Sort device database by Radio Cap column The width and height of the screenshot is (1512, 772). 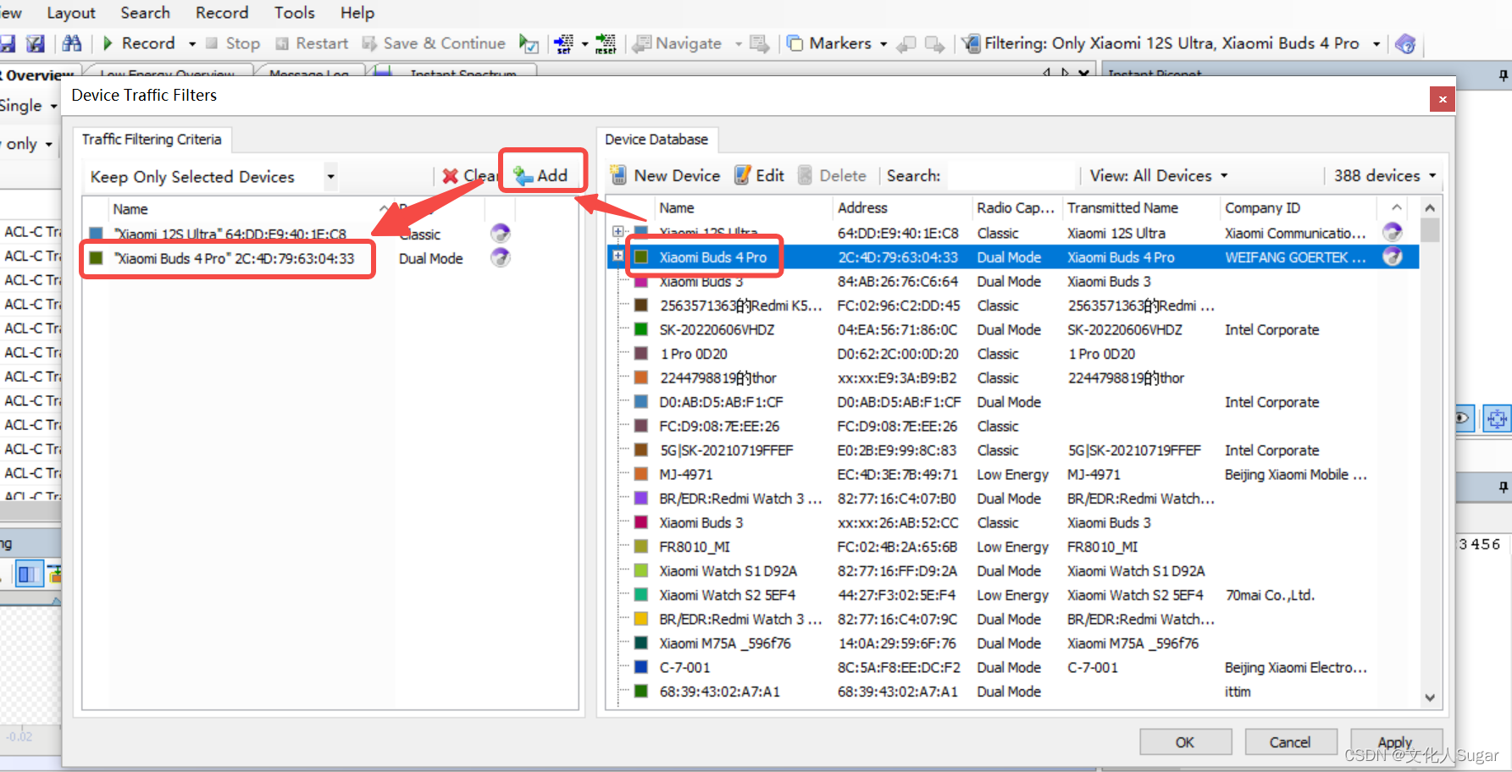pyautogui.click(x=1015, y=208)
